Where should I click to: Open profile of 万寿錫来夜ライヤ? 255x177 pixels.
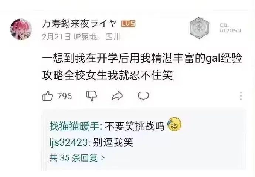point(80,24)
